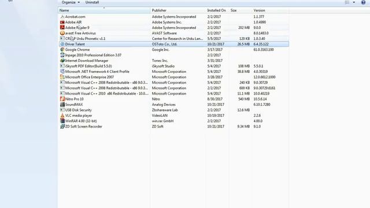Click the Acrobat.com program icon
370x208 pixels.
point(62,17)
